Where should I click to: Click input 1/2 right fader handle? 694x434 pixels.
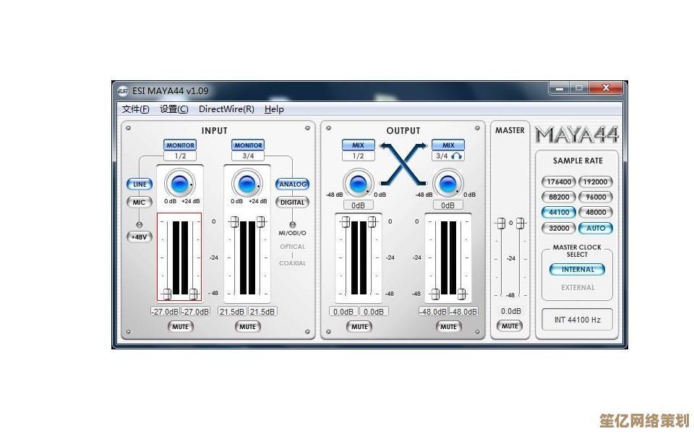pyautogui.click(x=194, y=294)
